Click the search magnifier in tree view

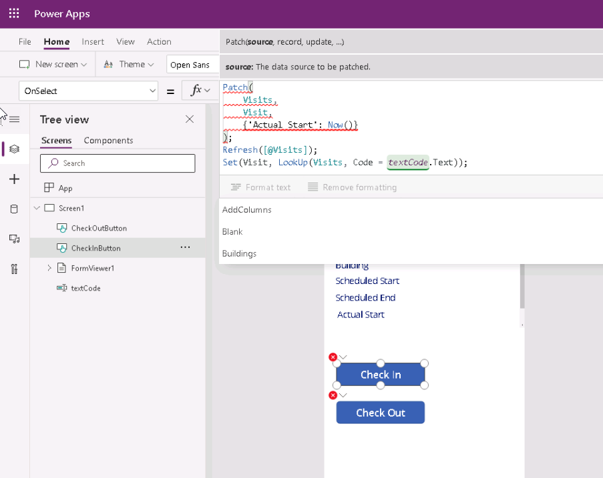pyautogui.click(x=53, y=163)
